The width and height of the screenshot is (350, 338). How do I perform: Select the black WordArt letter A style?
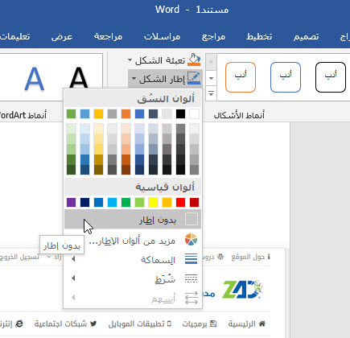[x=79, y=78]
